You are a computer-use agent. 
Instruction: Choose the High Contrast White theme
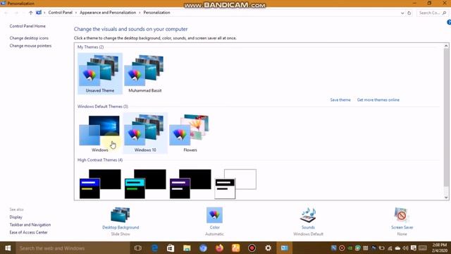235,184
